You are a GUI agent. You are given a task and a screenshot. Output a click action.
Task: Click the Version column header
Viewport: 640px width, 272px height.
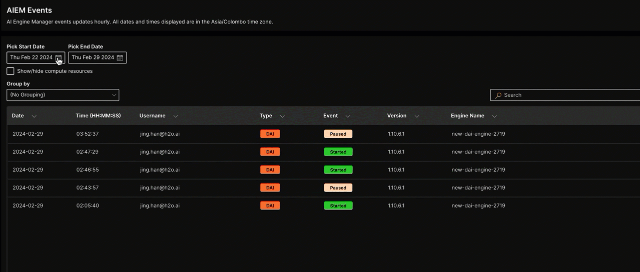(396, 116)
